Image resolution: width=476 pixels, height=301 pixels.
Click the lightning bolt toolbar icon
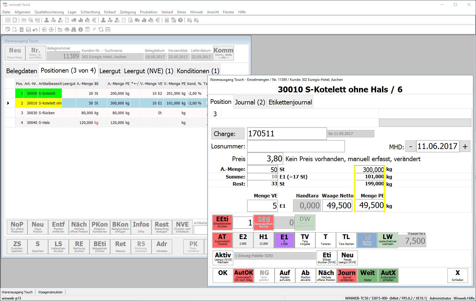[94, 30]
